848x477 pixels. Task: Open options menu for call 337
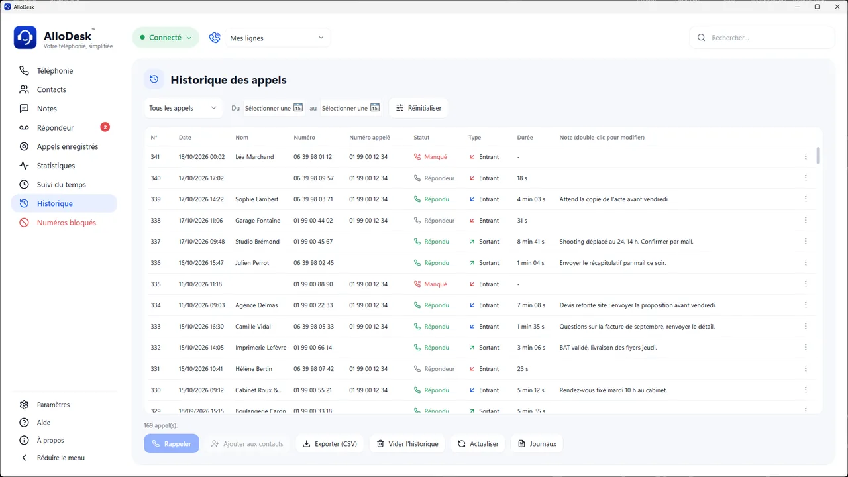coord(806,242)
